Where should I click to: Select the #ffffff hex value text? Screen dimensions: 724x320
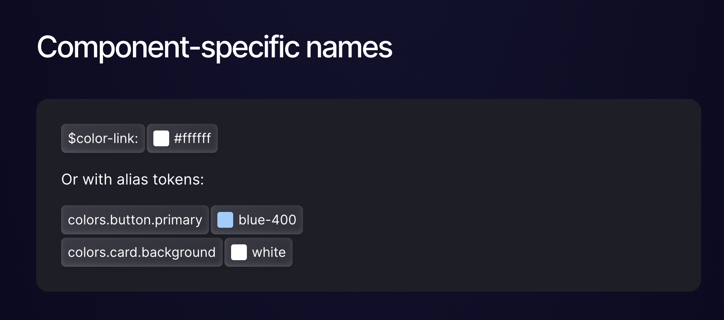[x=192, y=138]
